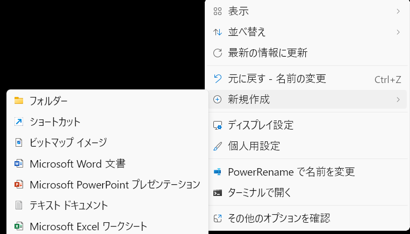The width and height of the screenshot is (410, 234).
Task: Select その他のオプションを確認
Action: [307, 218]
